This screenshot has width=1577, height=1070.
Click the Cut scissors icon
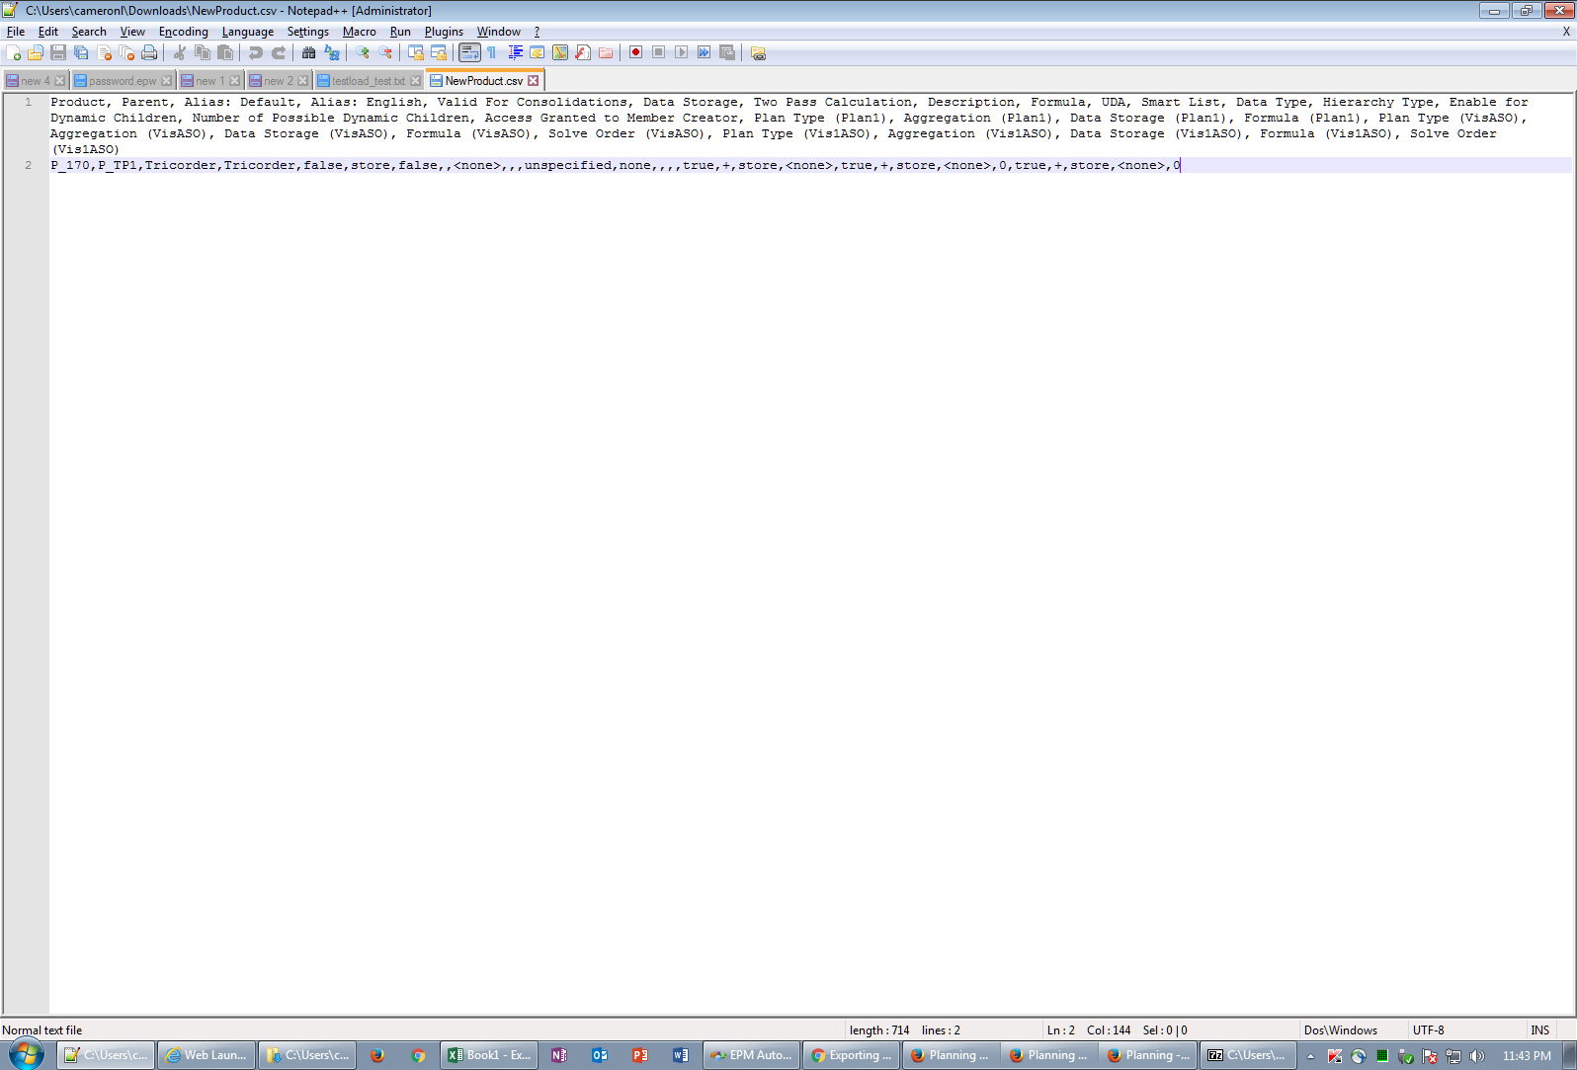tap(180, 52)
